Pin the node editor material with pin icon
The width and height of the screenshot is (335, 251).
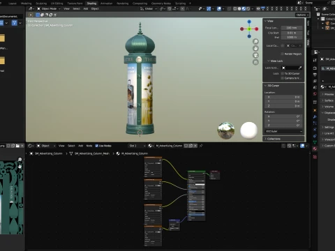(201, 146)
